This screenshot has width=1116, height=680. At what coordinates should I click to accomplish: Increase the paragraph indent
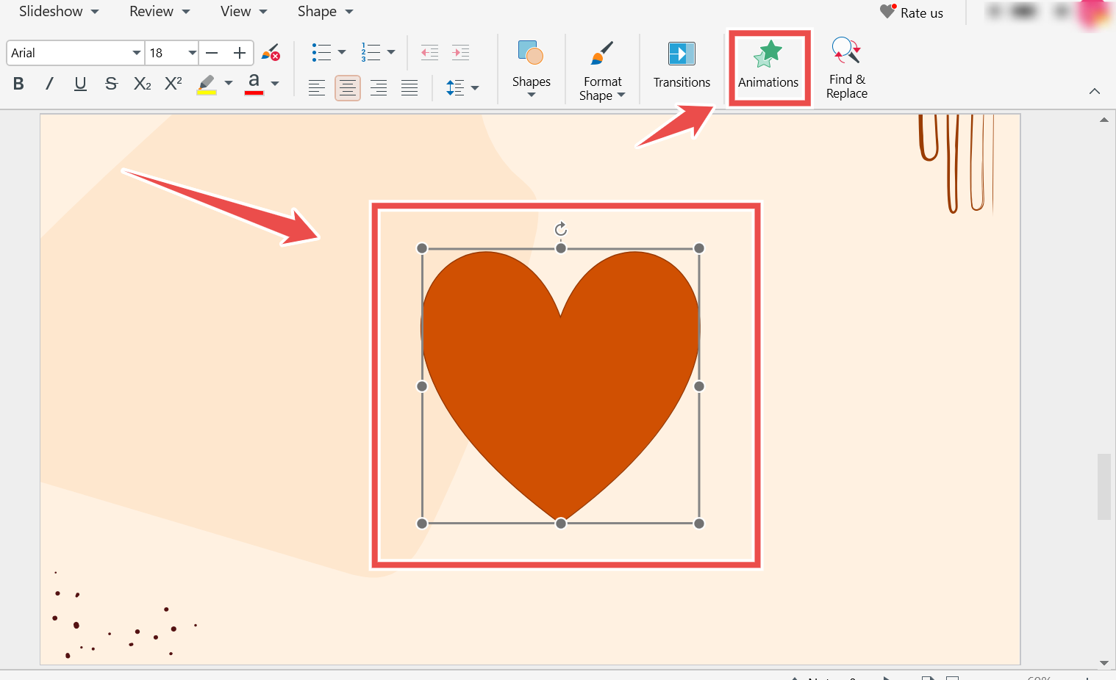tap(461, 53)
